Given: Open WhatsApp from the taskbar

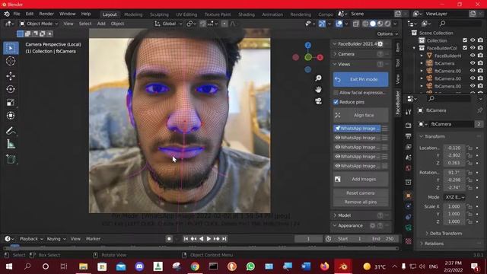Looking at the screenshot, I should point(250,266).
